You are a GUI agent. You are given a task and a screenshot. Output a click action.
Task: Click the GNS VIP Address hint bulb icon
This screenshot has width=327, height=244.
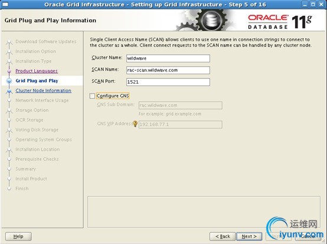[135, 124]
